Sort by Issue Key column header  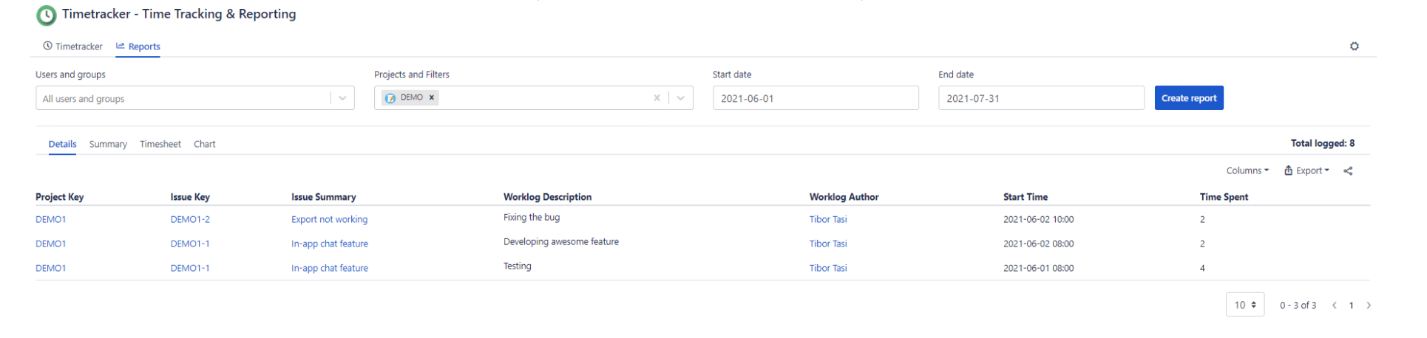[x=190, y=197]
